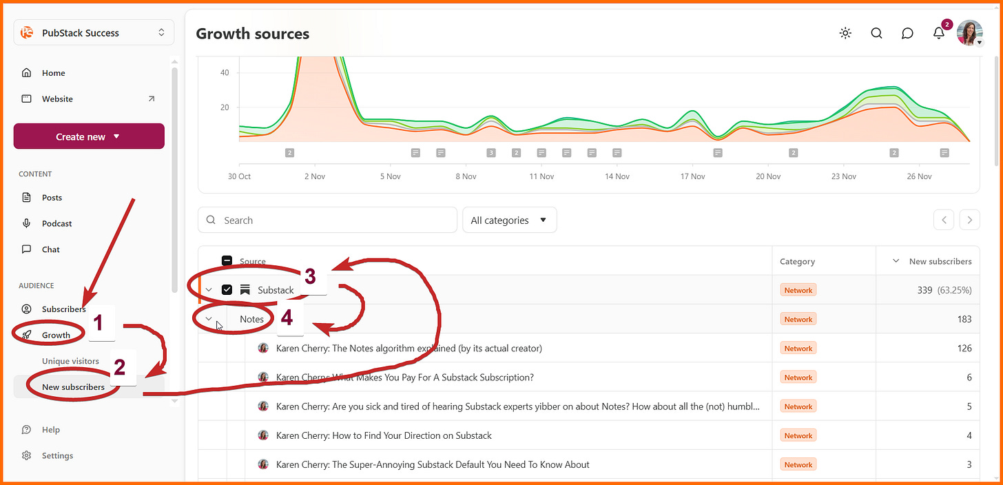Select Unique visitors under Growth
The height and width of the screenshot is (485, 1003).
(x=70, y=361)
